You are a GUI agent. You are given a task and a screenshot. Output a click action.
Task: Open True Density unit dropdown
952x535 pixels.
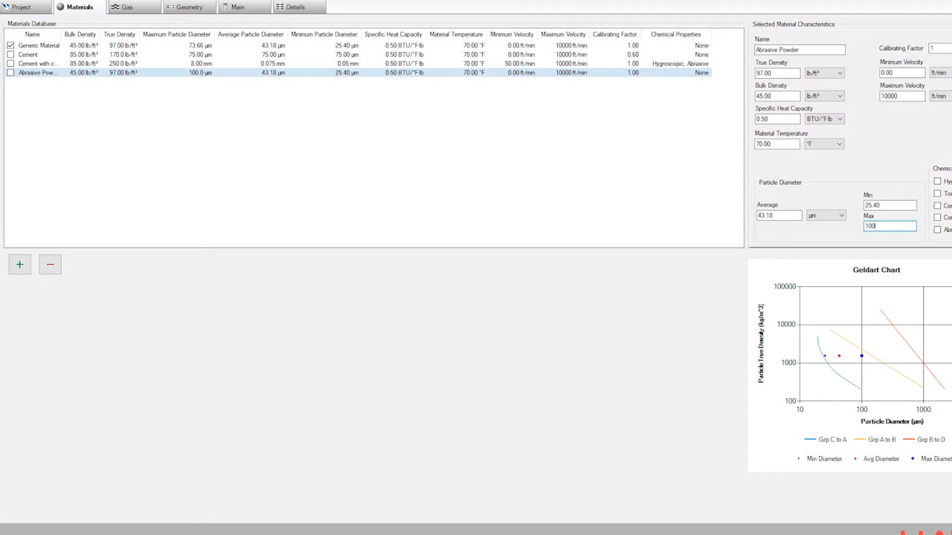[x=824, y=73]
